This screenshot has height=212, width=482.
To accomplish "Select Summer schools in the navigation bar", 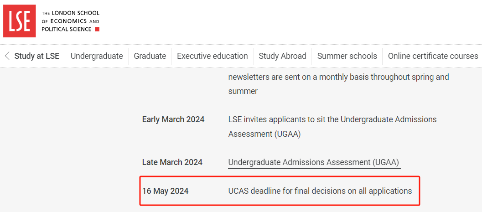I will click(347, 56).
